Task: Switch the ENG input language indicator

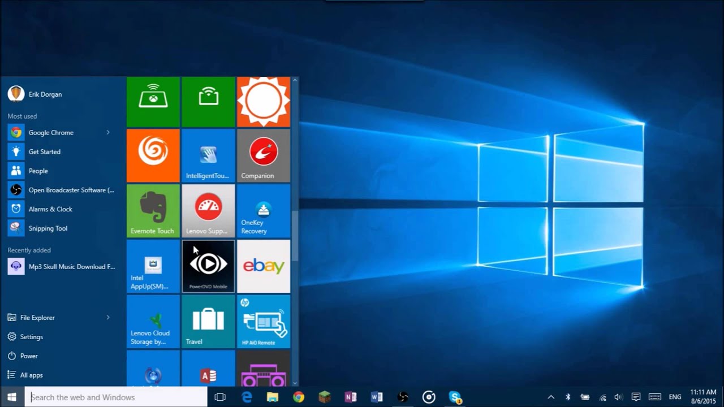Action: [675, 397]
